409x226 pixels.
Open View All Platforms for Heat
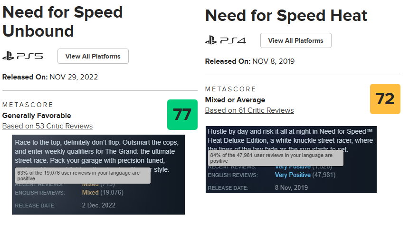click(295, 40)
